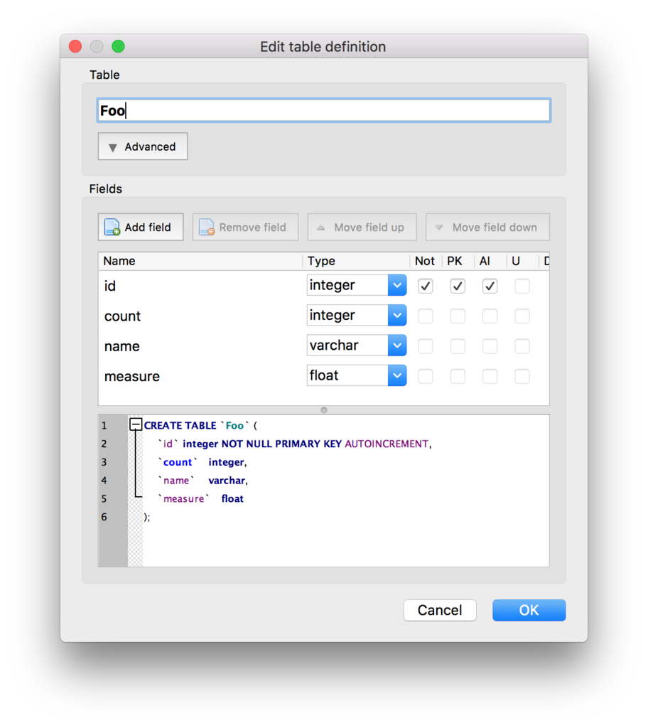Uncheck AI checkbox for id field

(x=490, y=286)
